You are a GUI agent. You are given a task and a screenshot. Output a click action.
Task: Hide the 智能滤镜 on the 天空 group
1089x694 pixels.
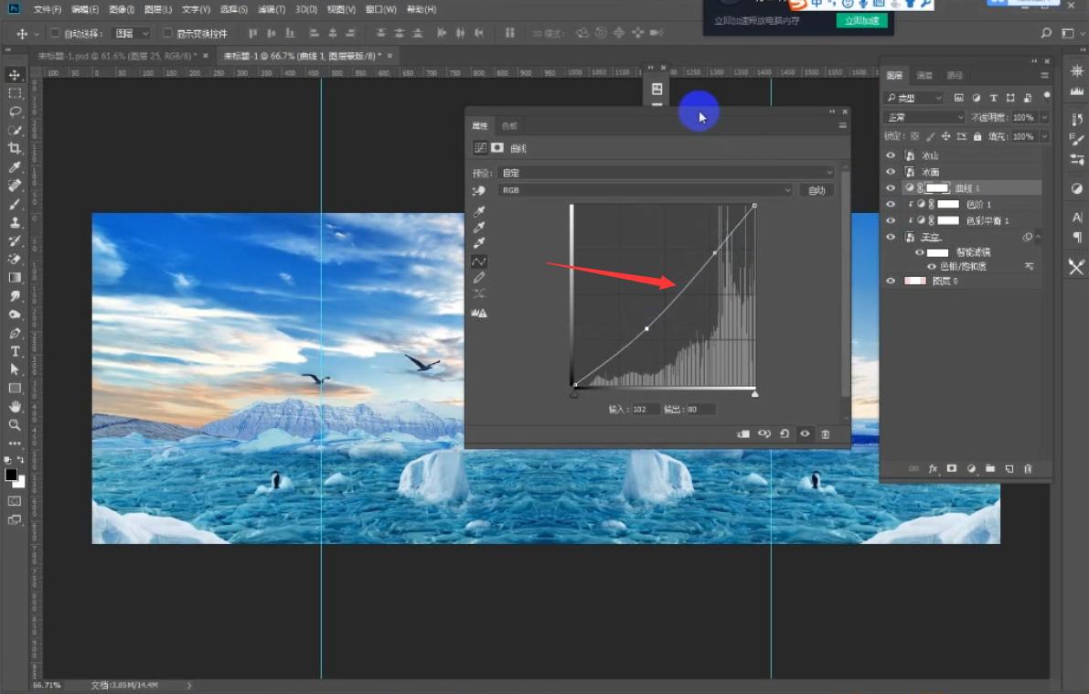[x=922, y=251]
